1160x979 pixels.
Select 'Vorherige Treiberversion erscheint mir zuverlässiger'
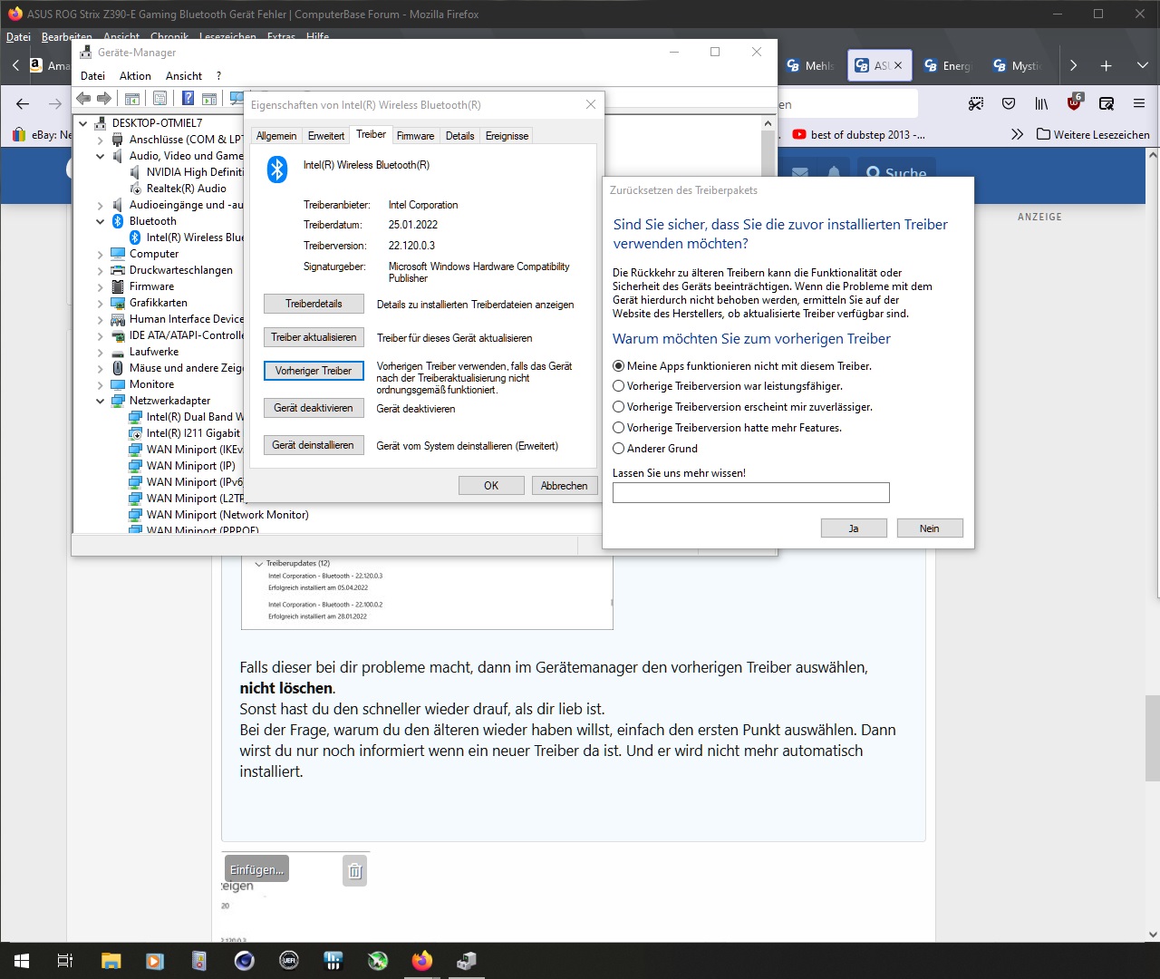coord(619,407)
